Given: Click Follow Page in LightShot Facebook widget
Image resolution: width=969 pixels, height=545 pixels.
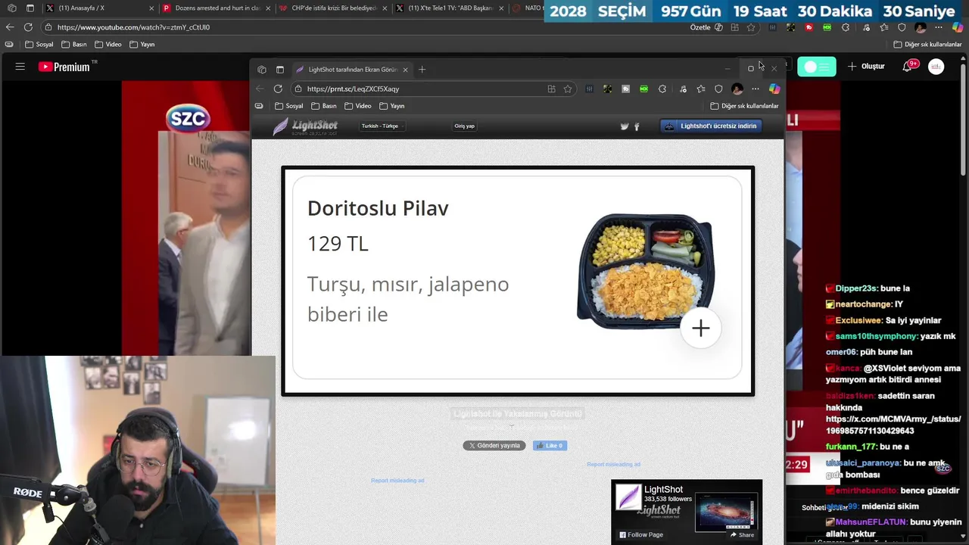Looking at the screenshot, I should [x=641, y=534].
